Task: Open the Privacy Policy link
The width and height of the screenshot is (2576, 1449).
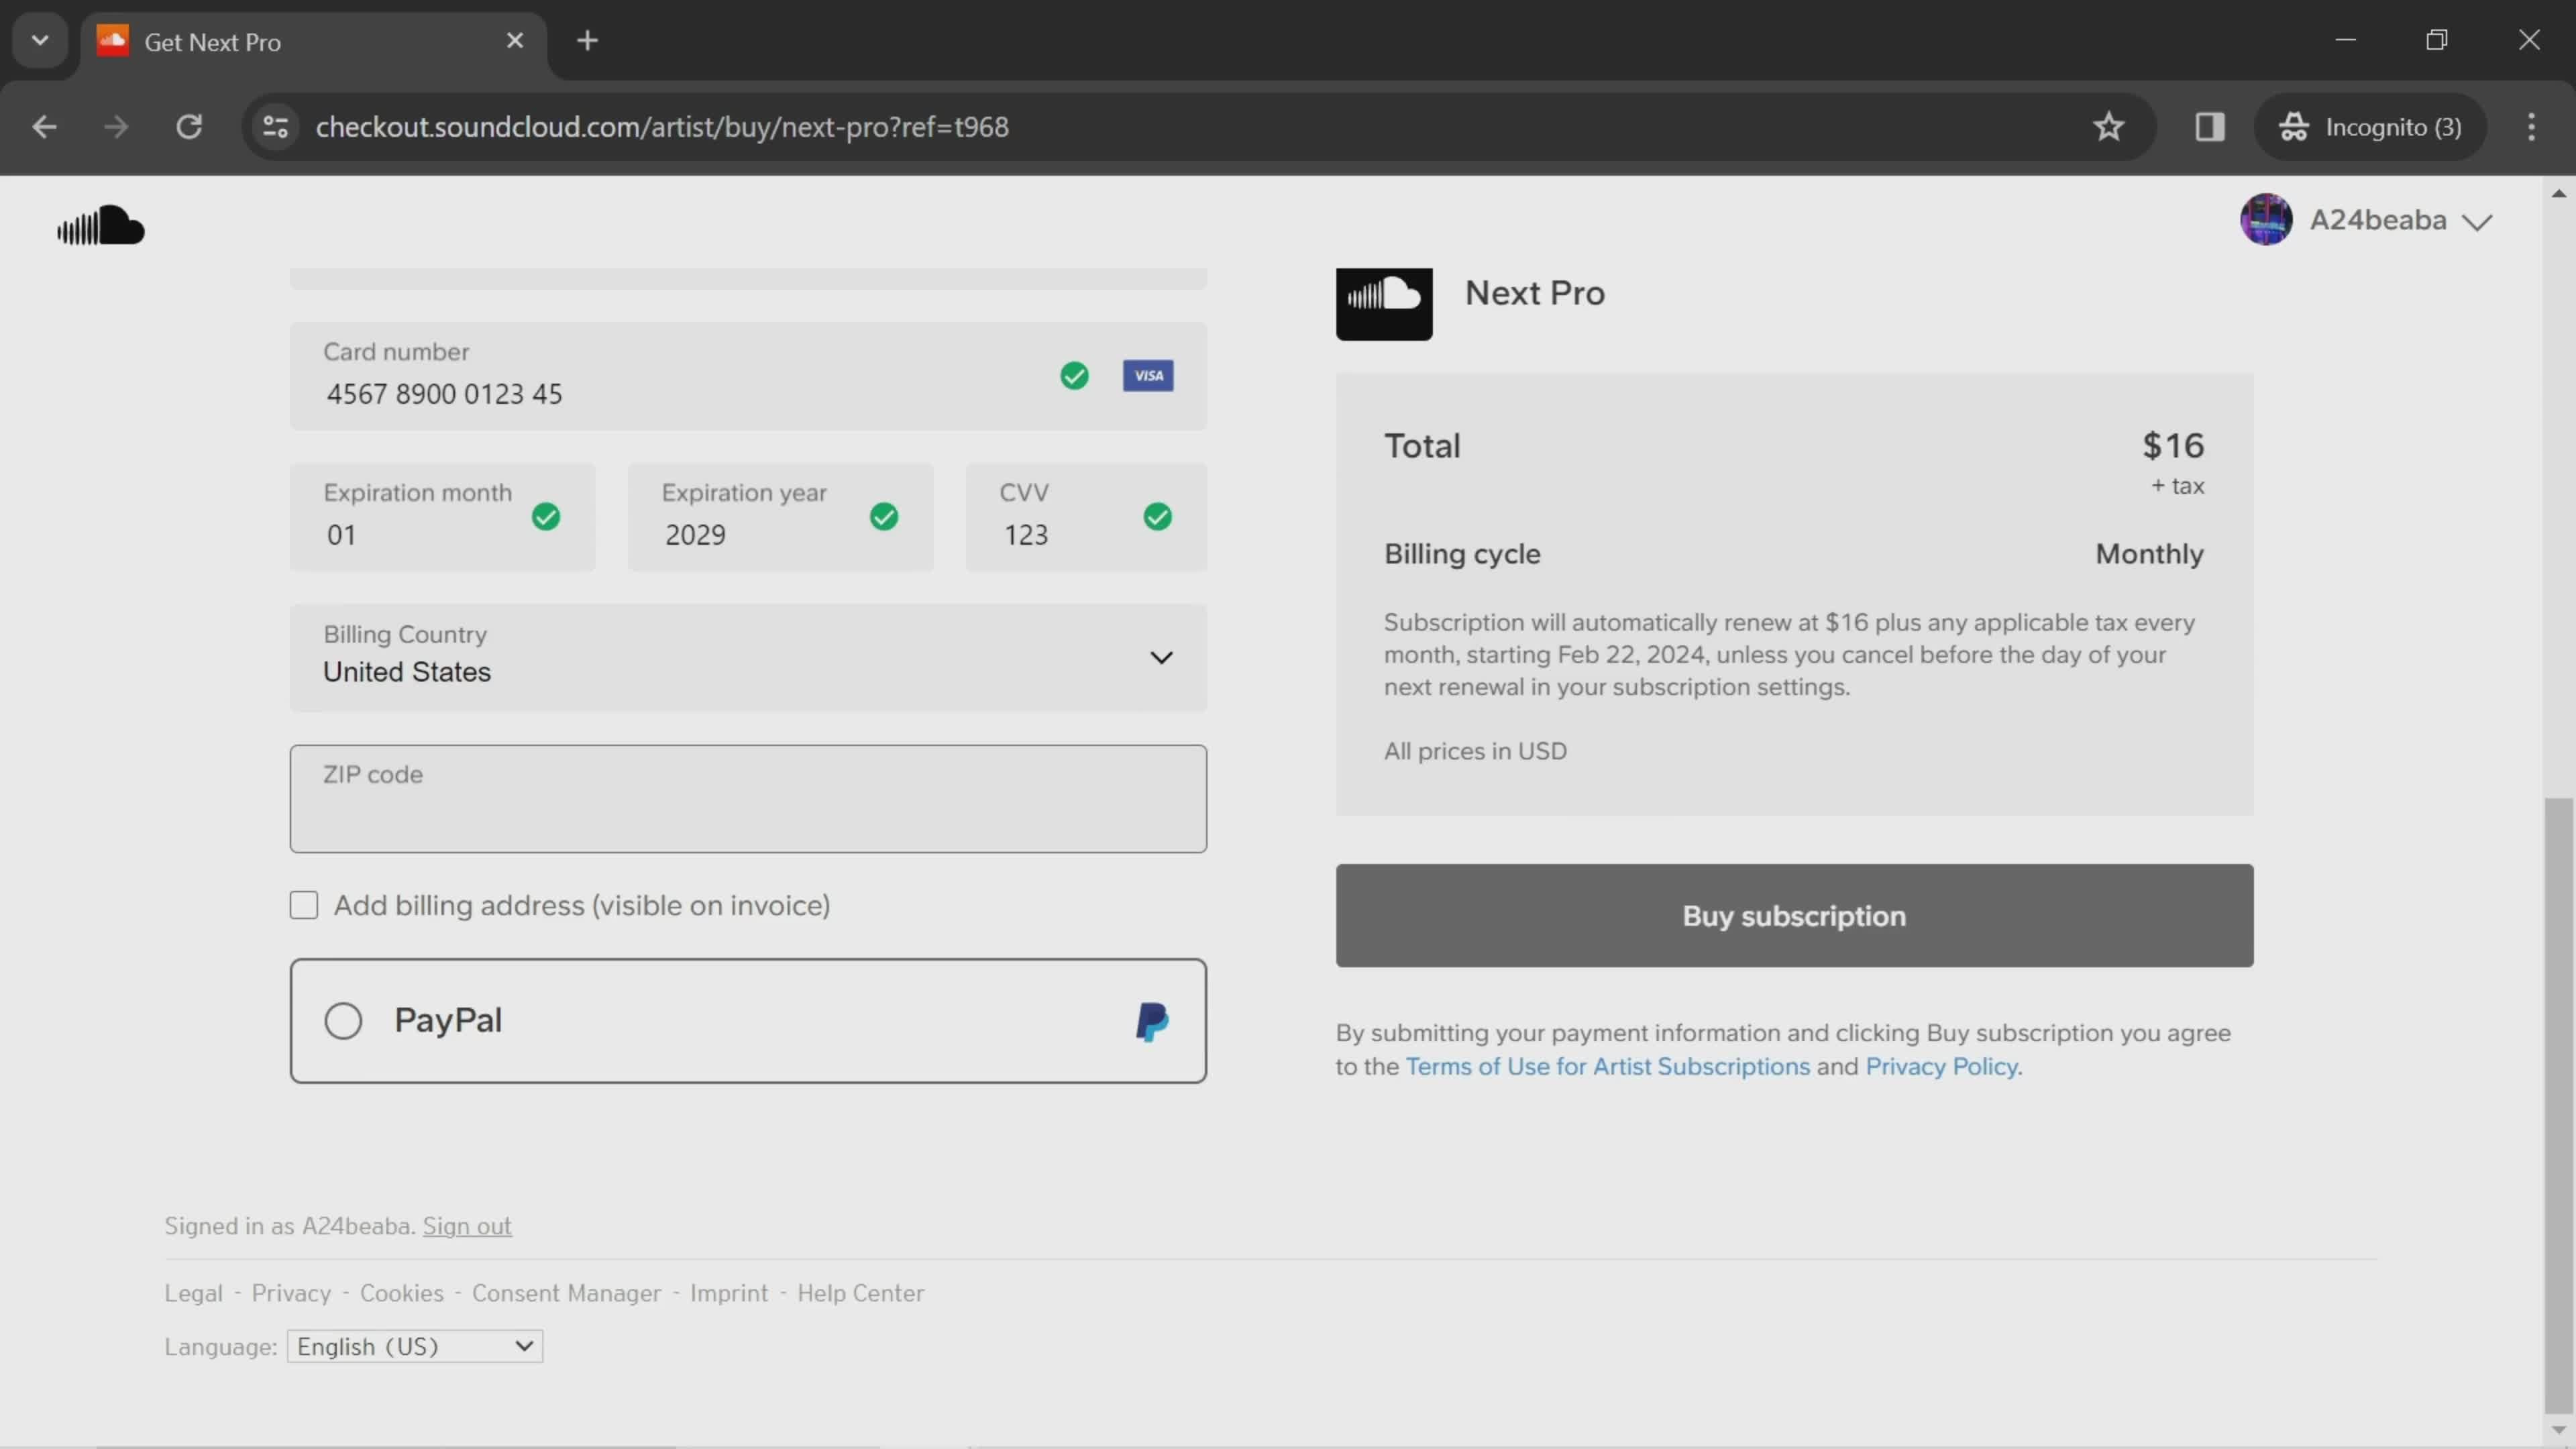Action: [x=1943, y=1065]
